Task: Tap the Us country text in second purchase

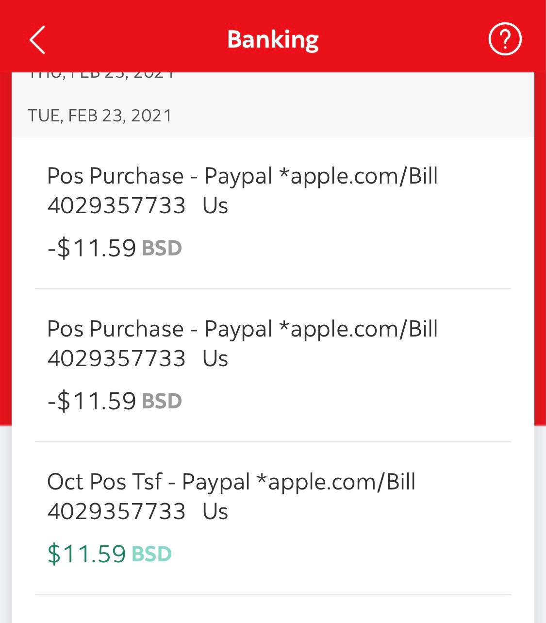Action: tap(215, 358)
